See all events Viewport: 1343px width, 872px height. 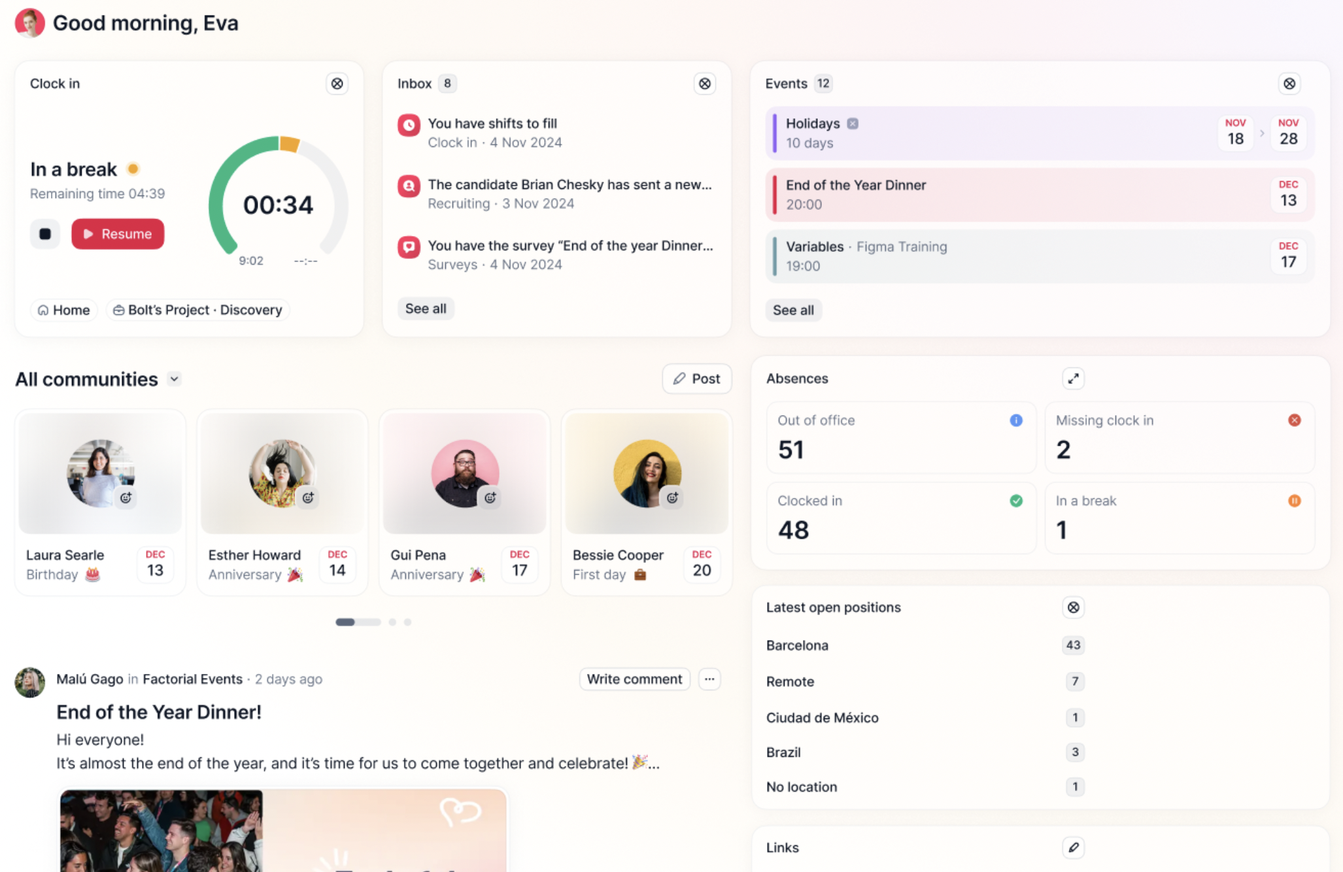[x=793, y=310]
